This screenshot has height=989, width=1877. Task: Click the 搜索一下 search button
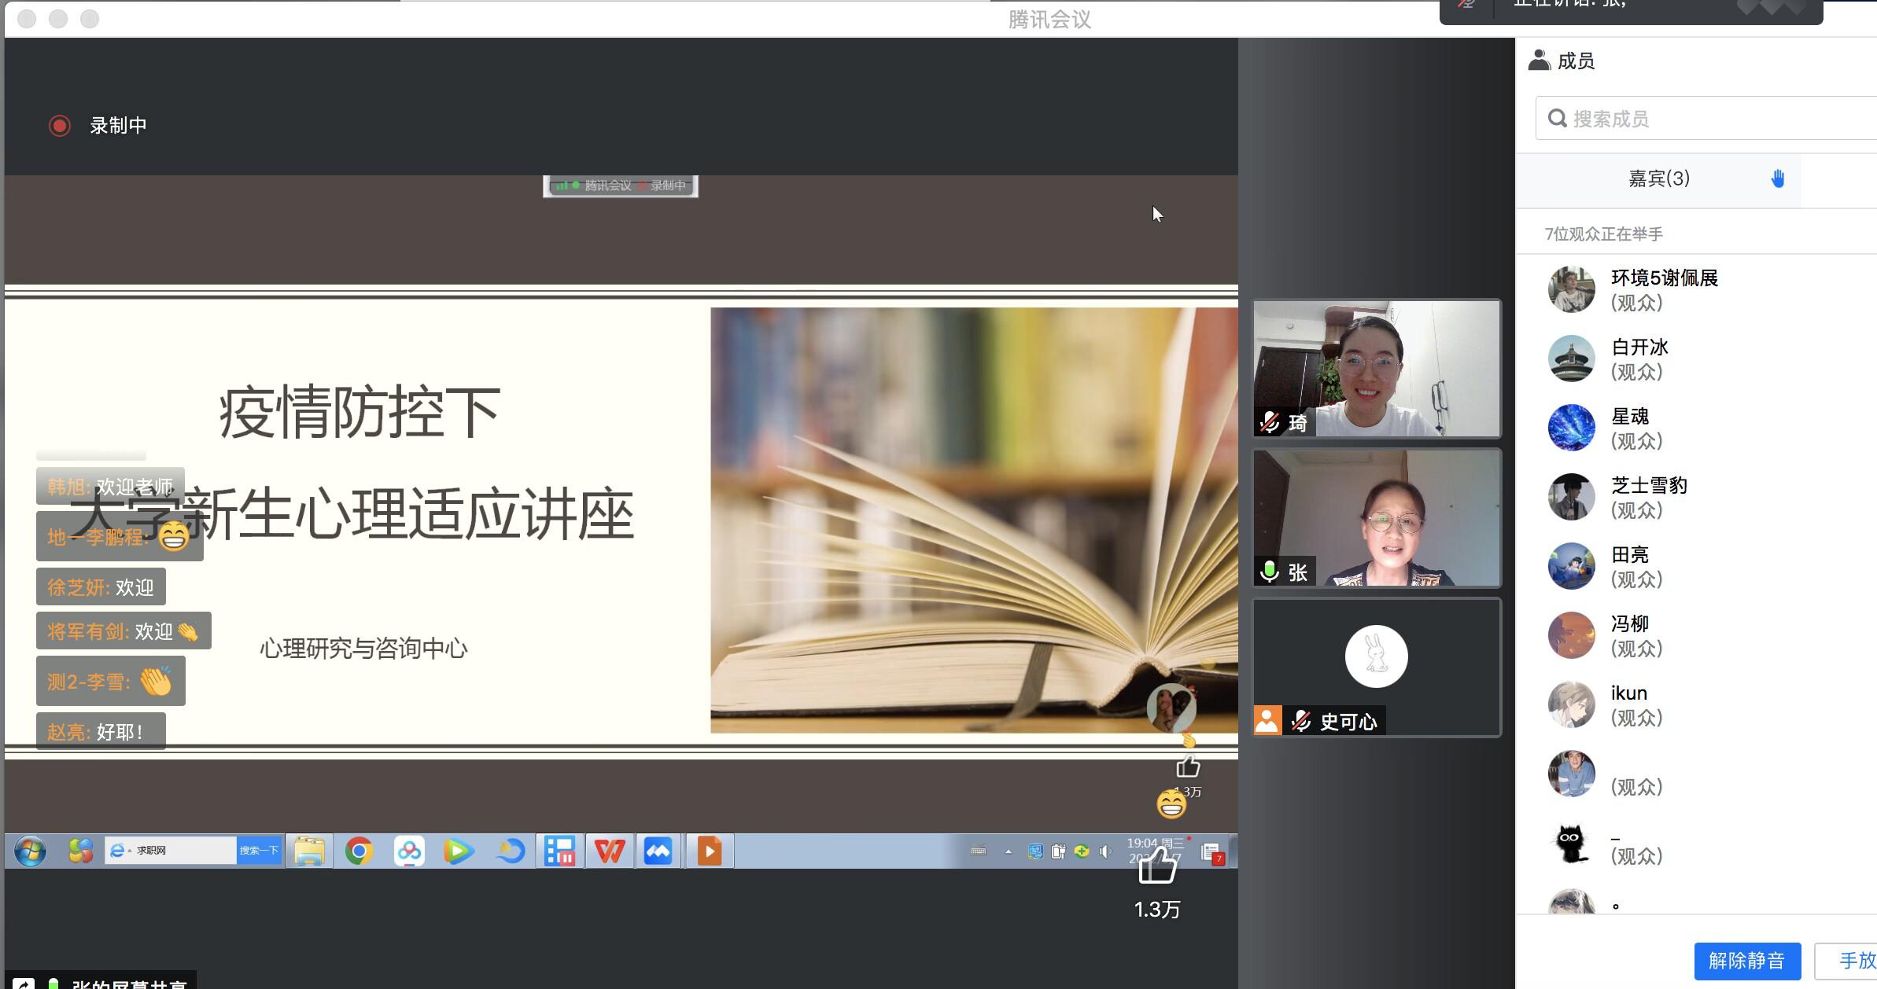click(x=259, y=851)
